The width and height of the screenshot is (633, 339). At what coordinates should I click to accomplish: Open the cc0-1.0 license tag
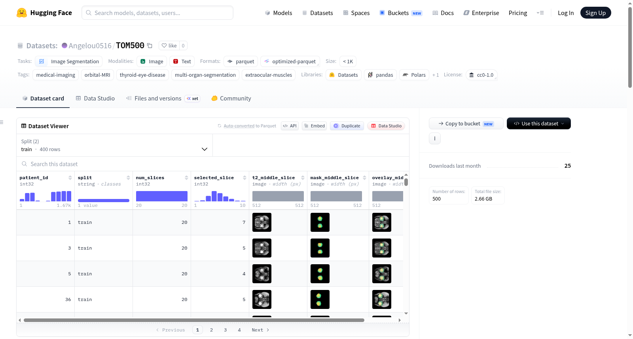point(481,75)
